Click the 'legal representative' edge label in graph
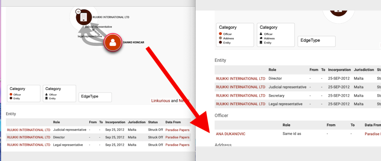The height and width of the screenshot is (161, 381). (x=90, y=36)
